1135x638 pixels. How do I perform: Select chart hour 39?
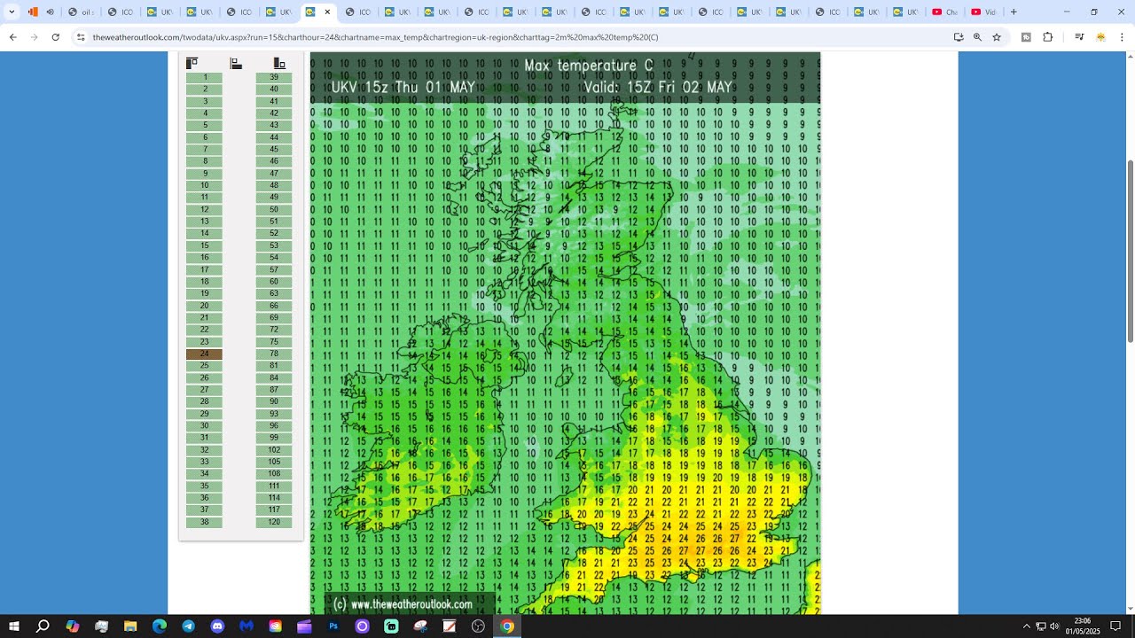(x=274, y=77)
